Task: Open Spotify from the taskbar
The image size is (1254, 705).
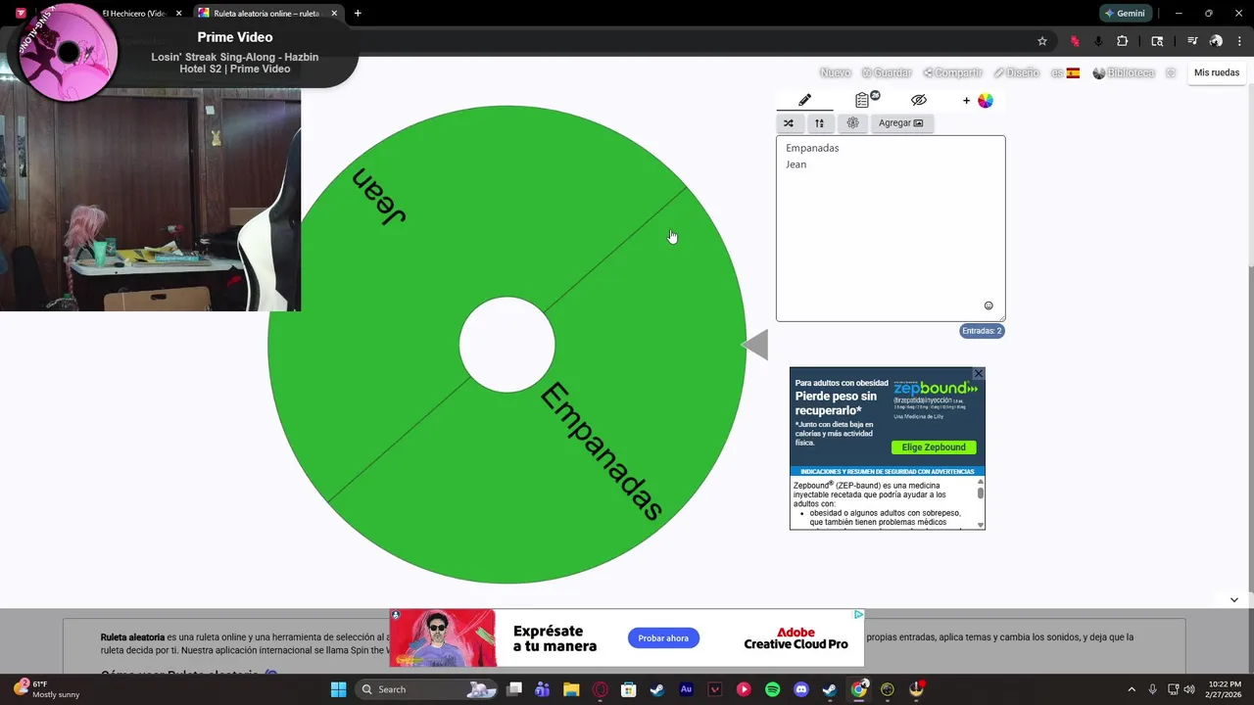Action: tap(772, 689)
